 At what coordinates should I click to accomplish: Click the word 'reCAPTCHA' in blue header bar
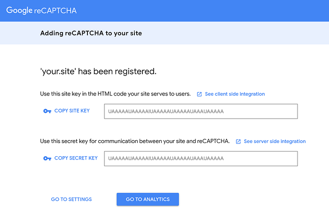tap(55, 10)
